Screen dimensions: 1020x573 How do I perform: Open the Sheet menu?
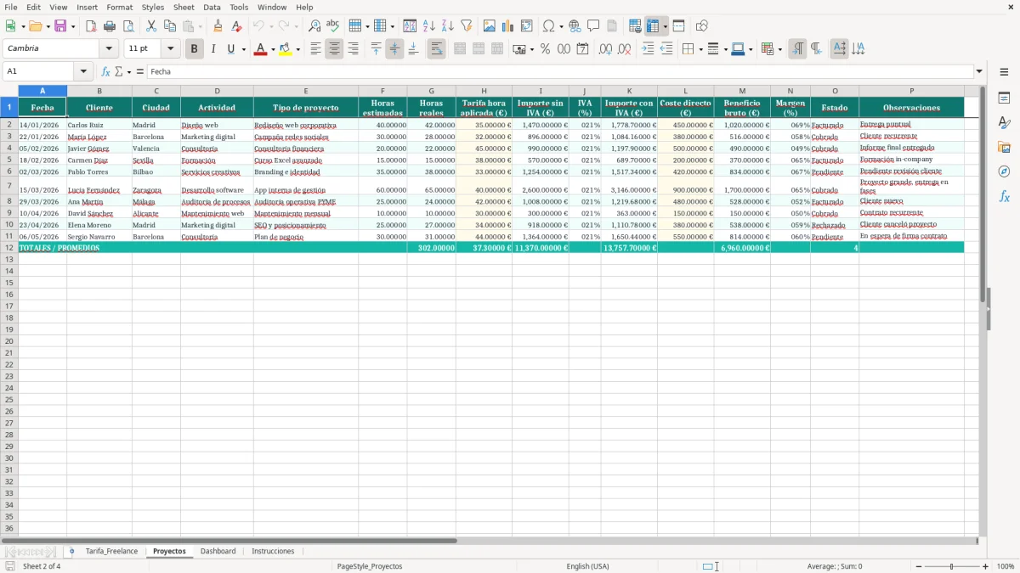(x=184, y=7)
